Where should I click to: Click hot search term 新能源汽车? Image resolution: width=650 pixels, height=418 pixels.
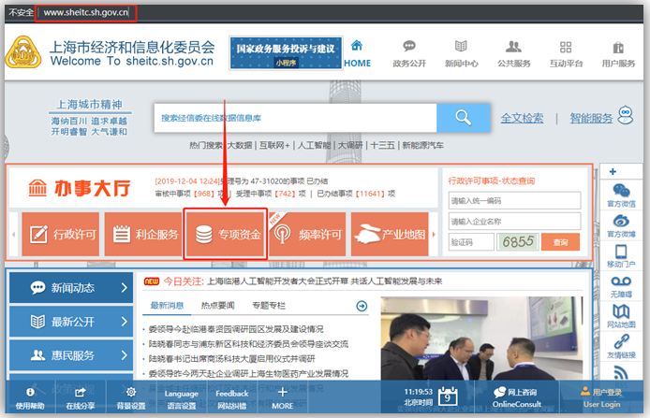422,145
